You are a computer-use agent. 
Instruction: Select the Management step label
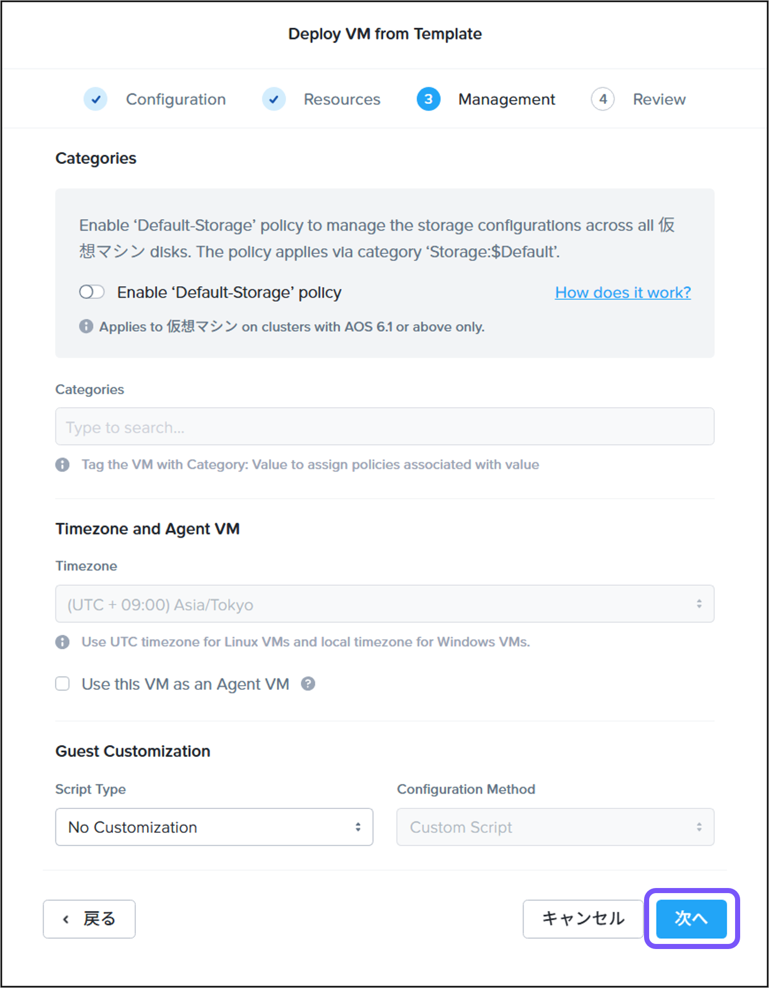pos(506,99)
